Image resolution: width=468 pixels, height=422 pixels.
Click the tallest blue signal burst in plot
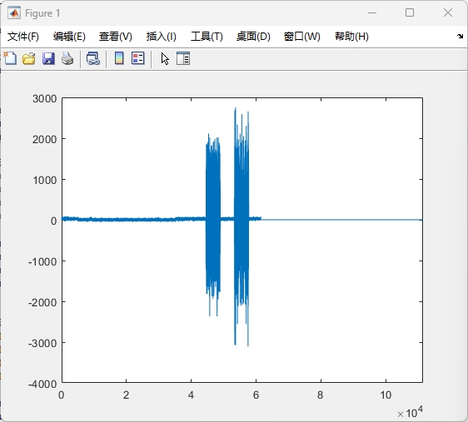coord(241,226)
